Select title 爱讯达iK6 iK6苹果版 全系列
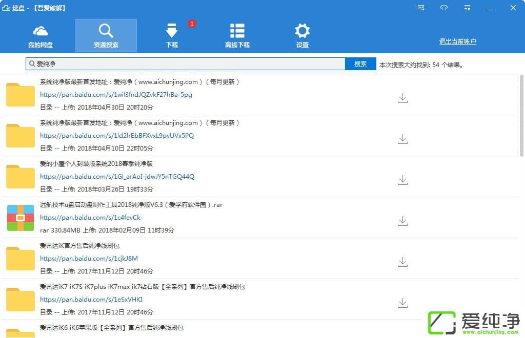Image resolution: width=525 pixels, height=338 pixels. [111, 327]
